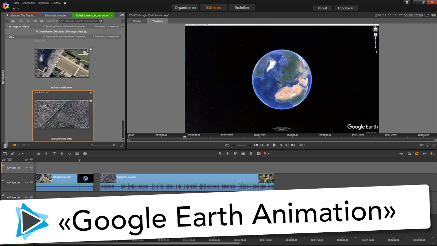This screenshot has width=437, height=246.
Task: Toggle audio scrubbing icon
Action: coord(424,154)
